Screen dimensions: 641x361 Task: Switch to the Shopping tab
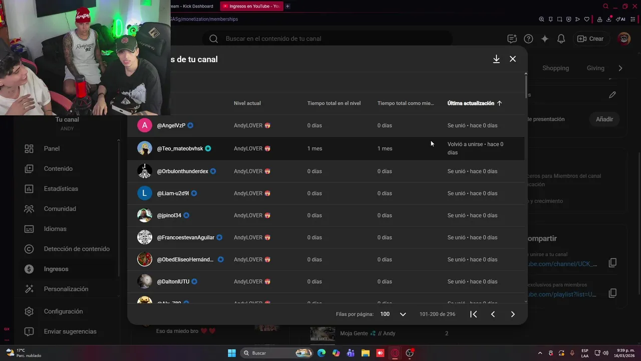coord(555,68)
